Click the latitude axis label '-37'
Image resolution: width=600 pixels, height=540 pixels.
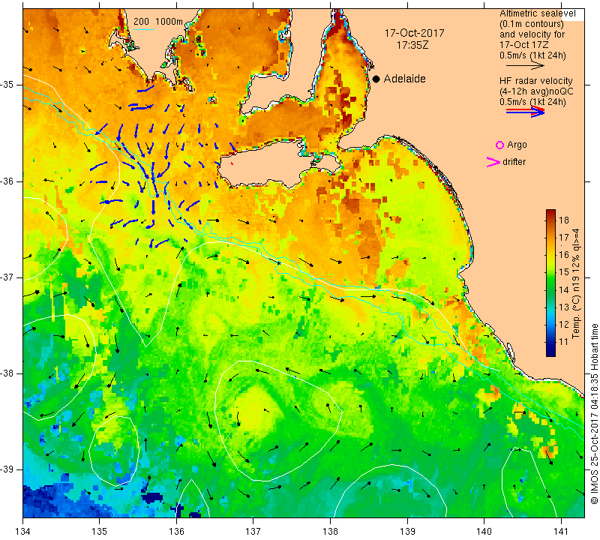click(8, 277)
